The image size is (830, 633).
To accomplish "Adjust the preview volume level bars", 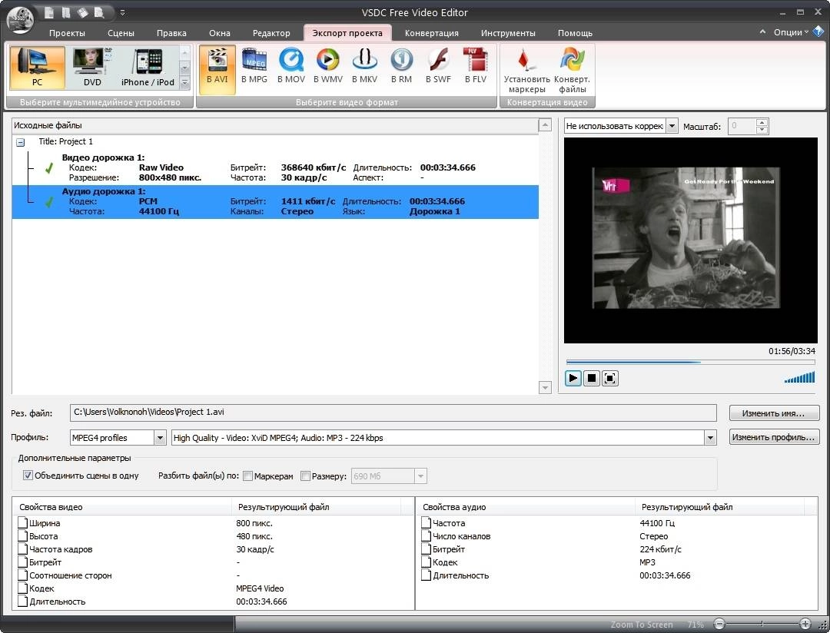I will click(x=800, y=377).
